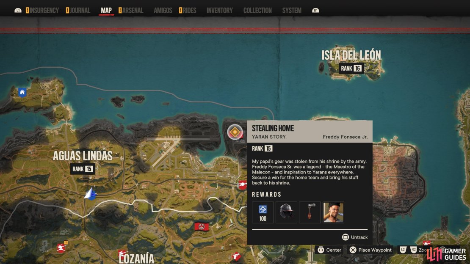Screen dimensions: 470x264
Task: Click the Place Waypoint button
Action: (371, 250)
